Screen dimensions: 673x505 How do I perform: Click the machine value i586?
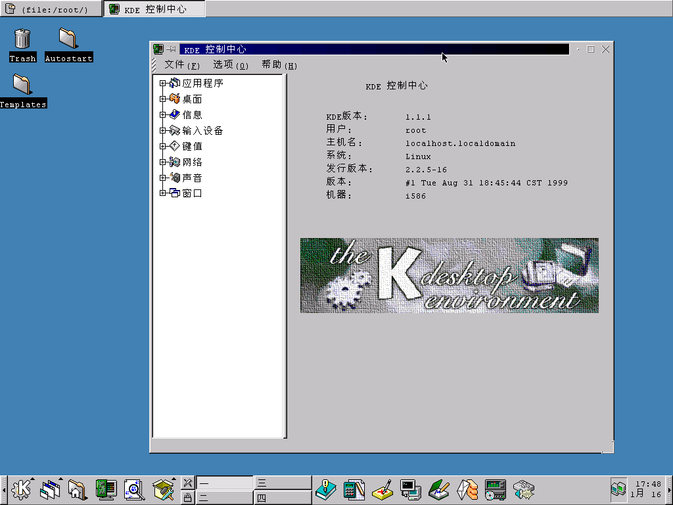pyautogui.click(x=415, y=196)
